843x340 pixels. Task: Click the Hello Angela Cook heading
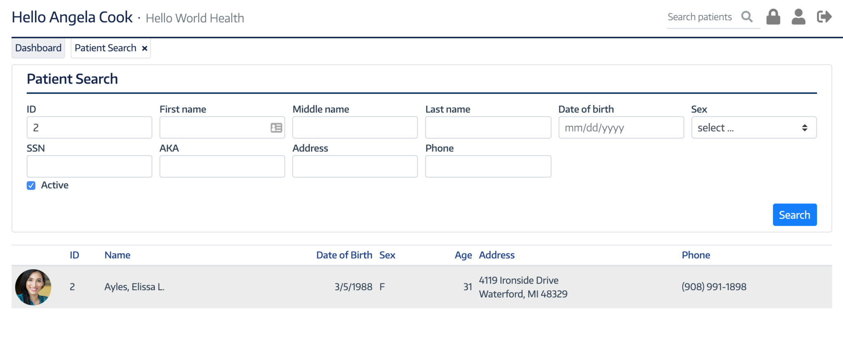pyautogui.click(x=72, y=17)
